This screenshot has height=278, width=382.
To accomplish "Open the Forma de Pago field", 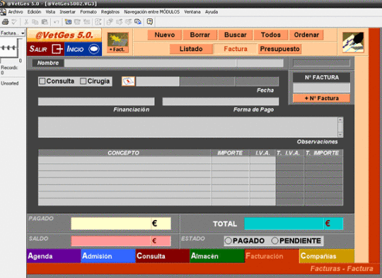I will (x=221, y=101).
